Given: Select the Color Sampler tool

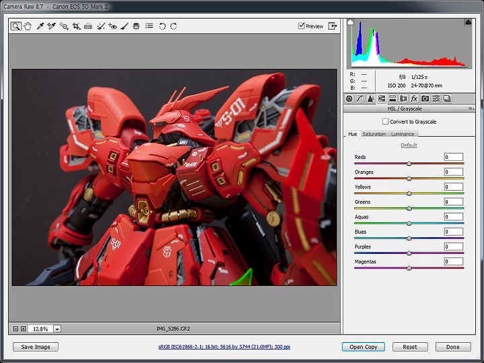Looking at the screenshot, I should [x=51, y=26].
